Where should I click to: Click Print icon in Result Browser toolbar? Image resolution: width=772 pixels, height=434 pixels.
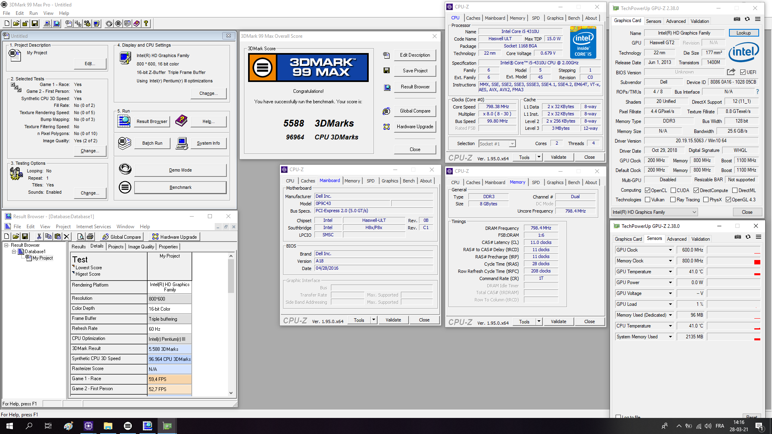coord(90,236)
